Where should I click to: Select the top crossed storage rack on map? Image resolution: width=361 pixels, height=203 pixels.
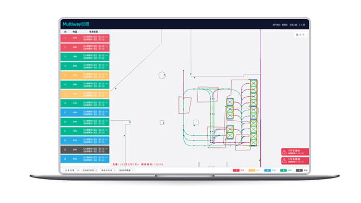254,83
